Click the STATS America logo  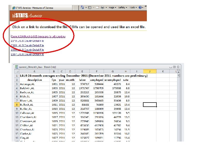click(27, 16)
